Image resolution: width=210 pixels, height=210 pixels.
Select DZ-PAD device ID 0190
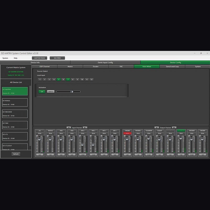coord(15,125)
